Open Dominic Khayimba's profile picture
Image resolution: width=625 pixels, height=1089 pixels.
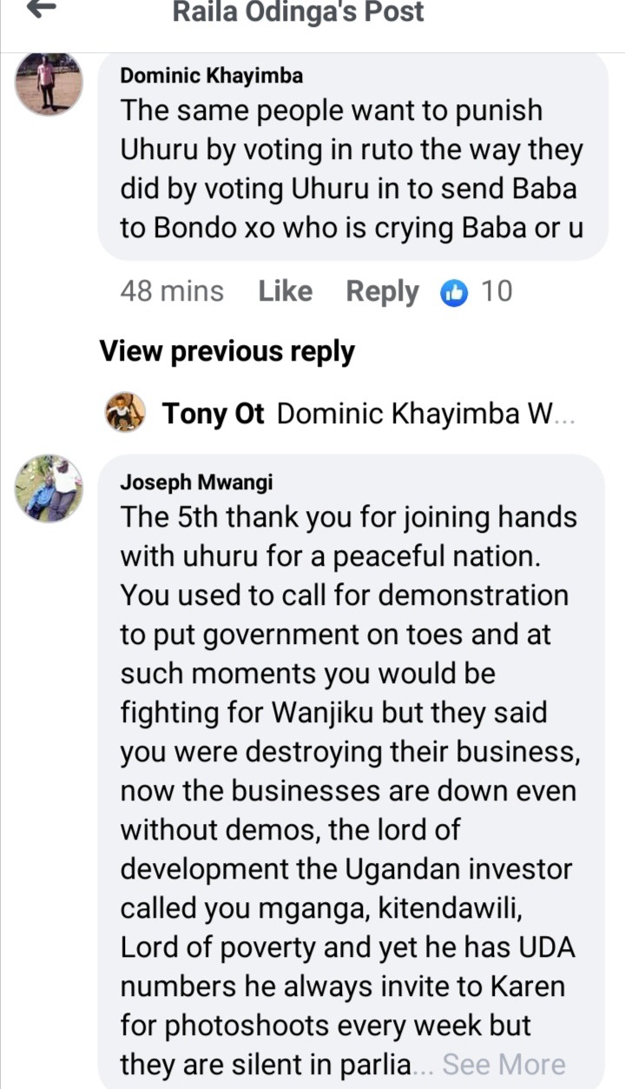(x=49, y=83)
